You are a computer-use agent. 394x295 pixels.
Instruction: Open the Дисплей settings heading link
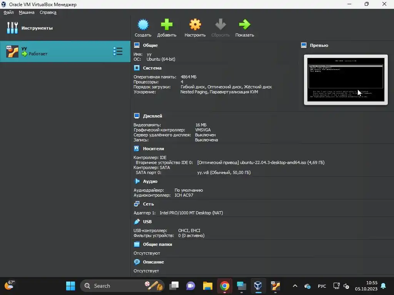click(152, 116)
